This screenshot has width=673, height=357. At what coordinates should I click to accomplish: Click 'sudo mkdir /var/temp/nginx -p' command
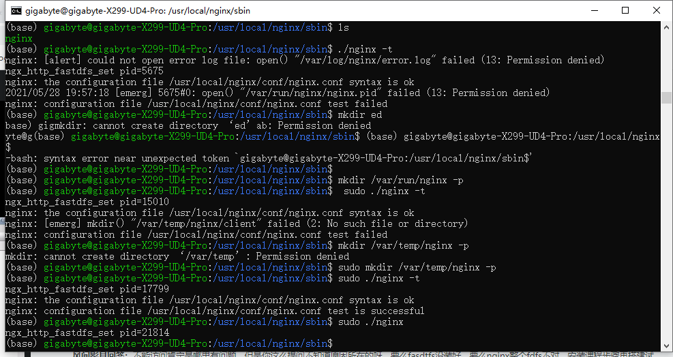[417, 267]
